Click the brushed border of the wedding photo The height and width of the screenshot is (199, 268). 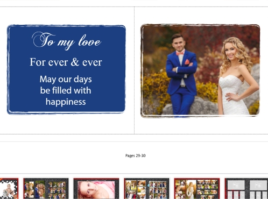coord(200,25)
